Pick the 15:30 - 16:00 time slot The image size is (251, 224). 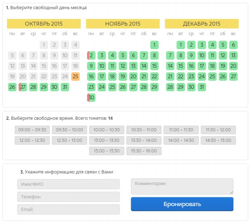(144, 151)
